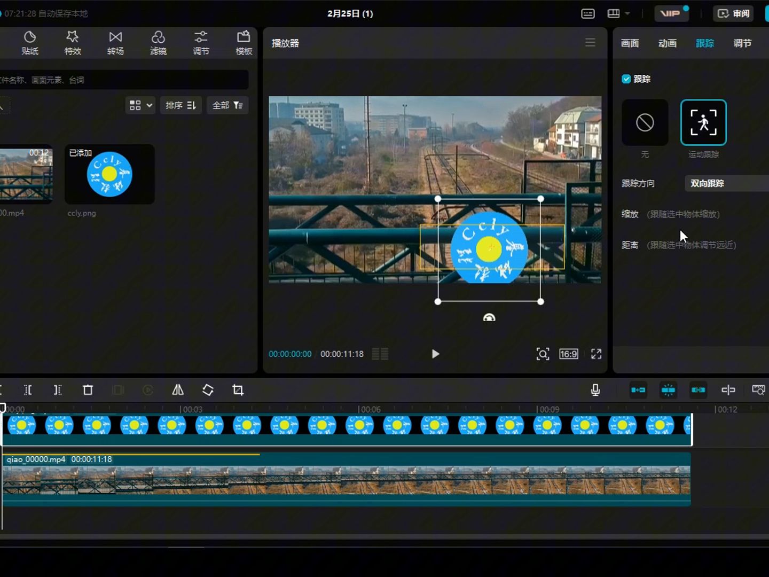Click the 审阅 review button
The width and height of the screenshot is (769, 577).
coord(733,13)
